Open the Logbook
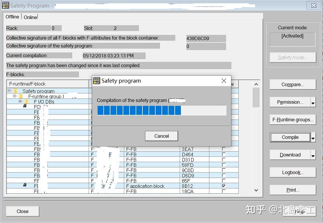The height and width of the screenshot is (223, 323). [x=293, y=172]
